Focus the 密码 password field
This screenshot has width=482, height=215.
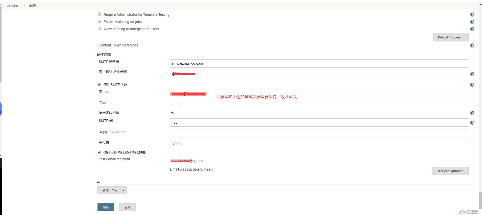(319, 104)
